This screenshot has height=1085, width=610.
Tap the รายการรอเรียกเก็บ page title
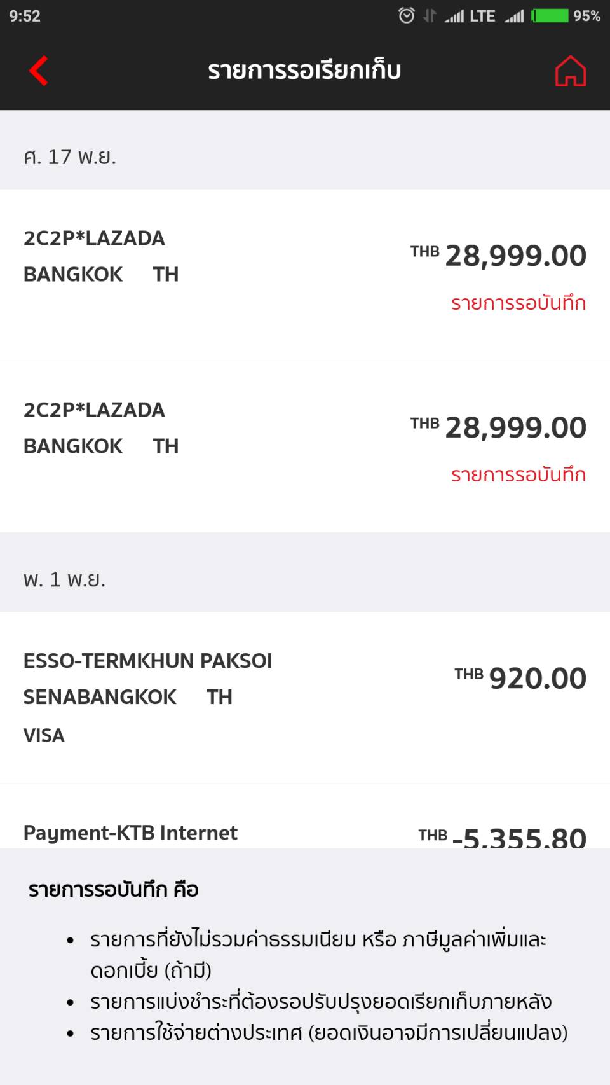(304, 71)
